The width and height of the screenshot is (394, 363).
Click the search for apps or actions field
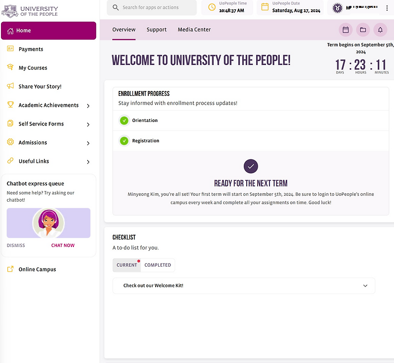152,7
